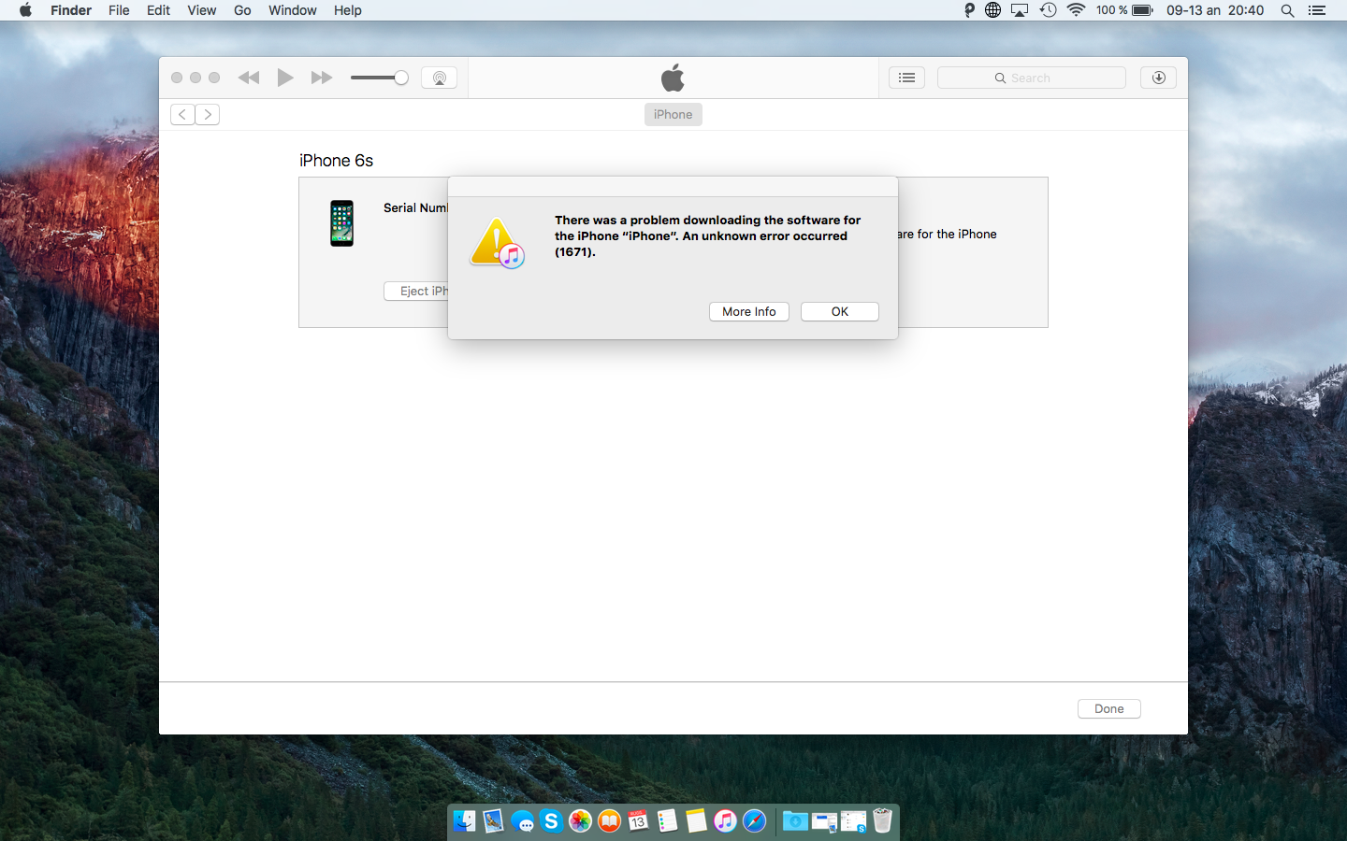Click More Info in the error dialog

point(748,311)
